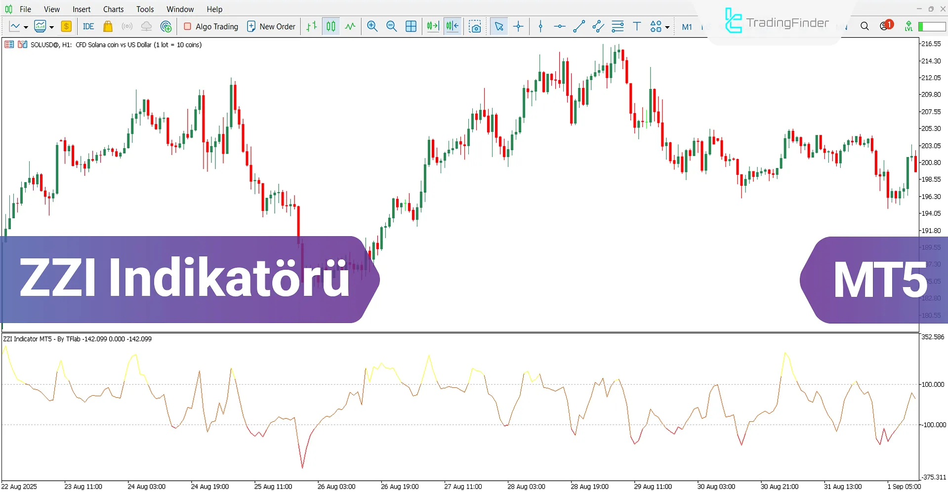The image size is (948, 492).
Task: Open the Market with the shopping bag icon
Action: coord(108,26)
